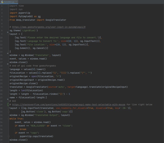The height and width of the screenshot is (143, 164).
Task: Click line number 24 in the gutter
Action: coord(1,87)
